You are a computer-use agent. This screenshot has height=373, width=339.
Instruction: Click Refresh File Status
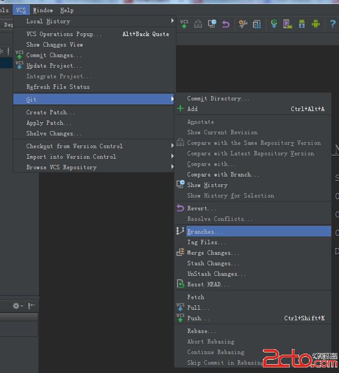pyautogui.click(x=94, y=87)
